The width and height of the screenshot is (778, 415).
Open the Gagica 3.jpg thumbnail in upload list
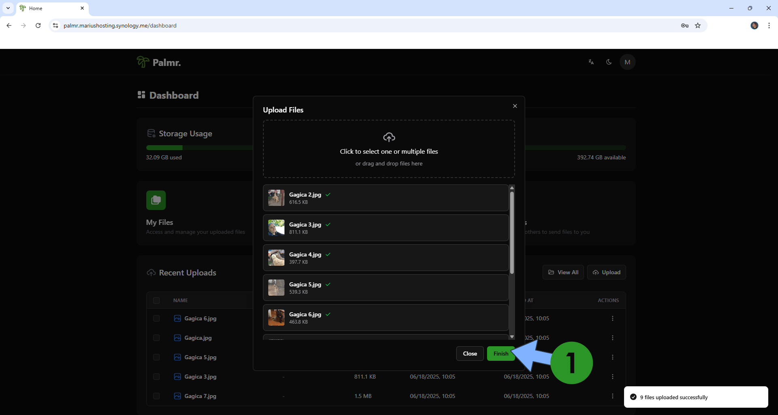(276, 228)
